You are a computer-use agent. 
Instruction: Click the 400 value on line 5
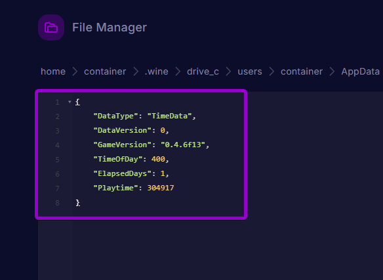click(x=158, y=159)
